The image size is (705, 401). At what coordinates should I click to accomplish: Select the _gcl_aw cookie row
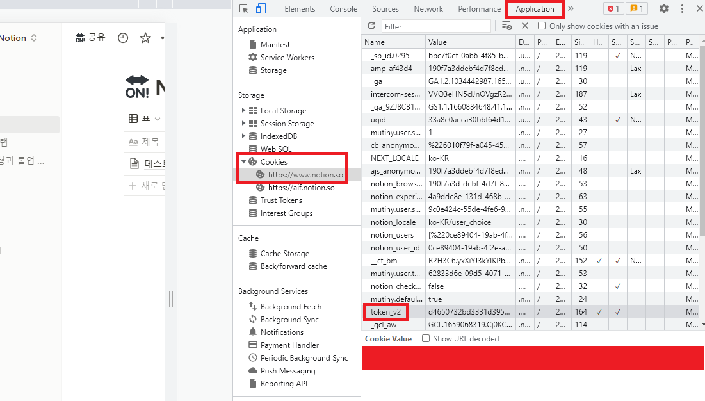(x=531, y=324)
